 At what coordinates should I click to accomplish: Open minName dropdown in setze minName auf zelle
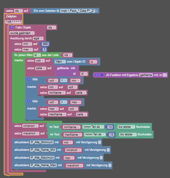click(57, 93)
